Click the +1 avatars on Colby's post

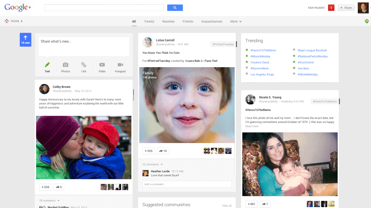(114, 187)
